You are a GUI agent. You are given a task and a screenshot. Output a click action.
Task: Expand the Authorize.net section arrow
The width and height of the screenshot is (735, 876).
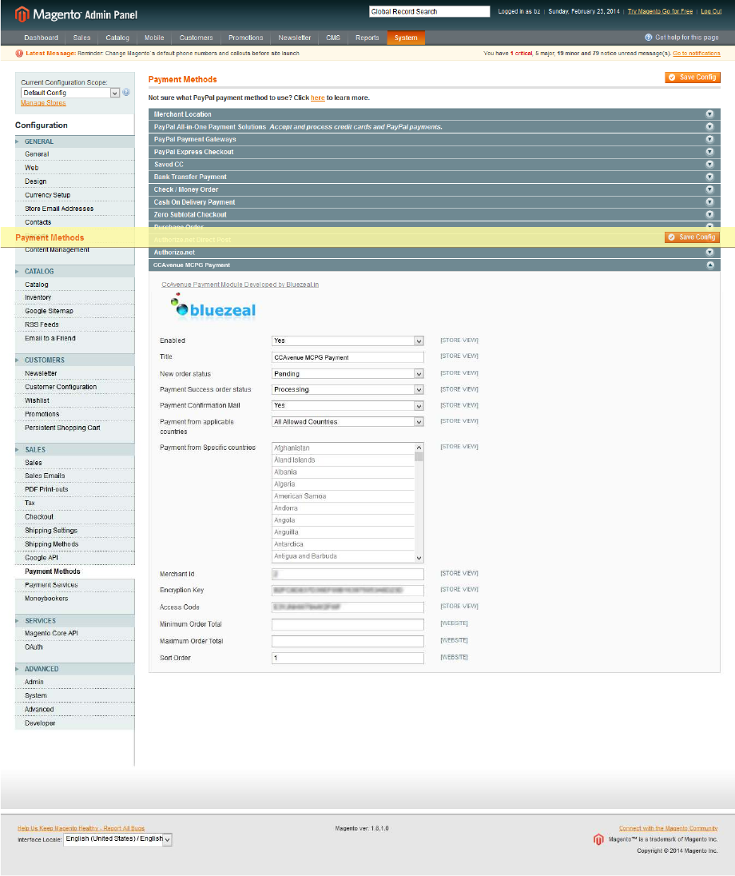[710, 253]
